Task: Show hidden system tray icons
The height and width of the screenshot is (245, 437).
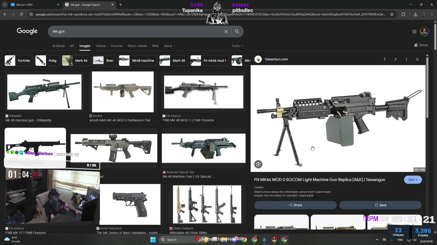Action: [x=377, y=240]
